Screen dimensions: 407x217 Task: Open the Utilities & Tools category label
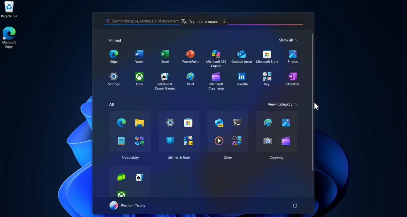pyautogui.click(x=179, y=158)
